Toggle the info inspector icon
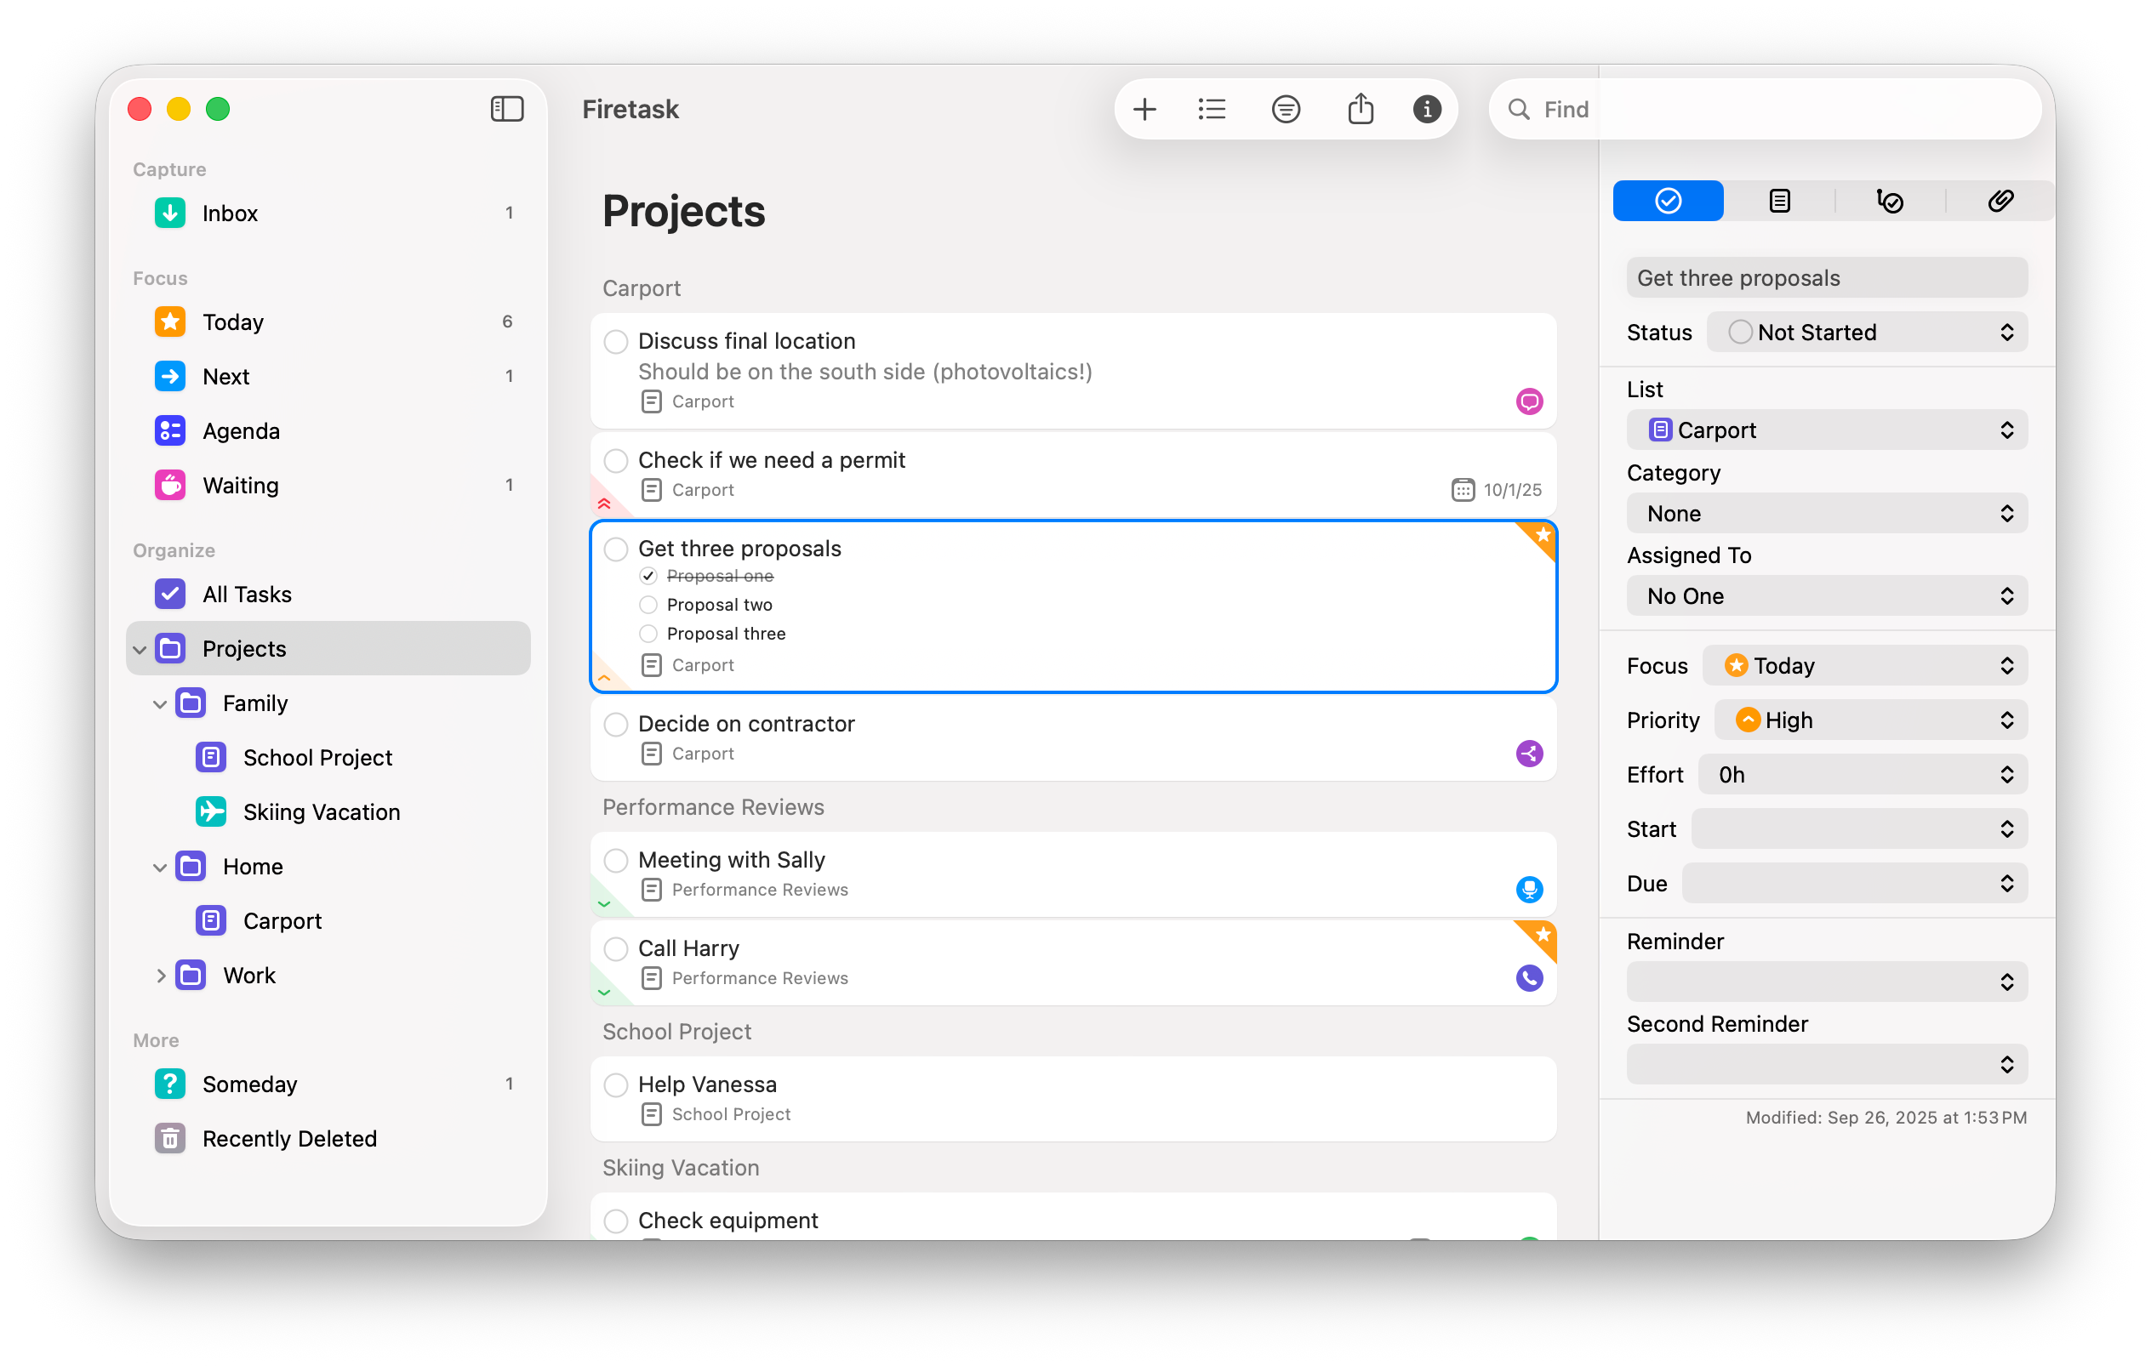 click(1427, 110)
